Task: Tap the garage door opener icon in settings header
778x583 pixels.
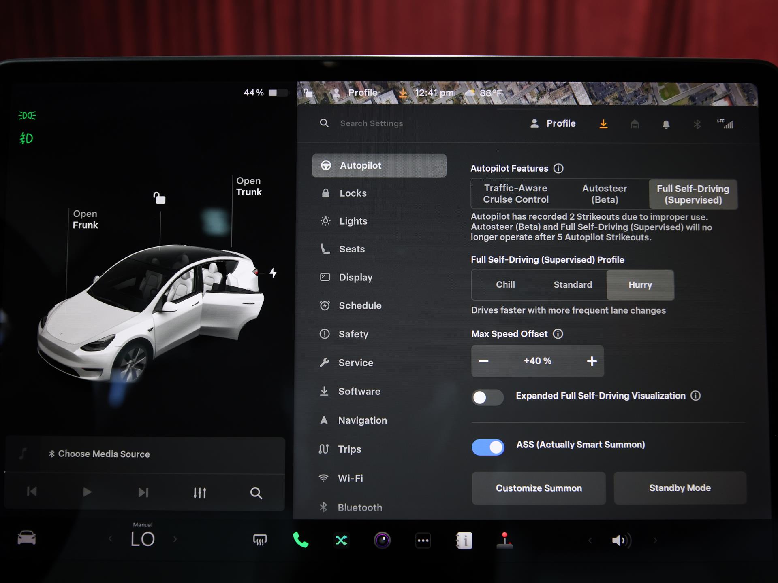Action: 635,124
